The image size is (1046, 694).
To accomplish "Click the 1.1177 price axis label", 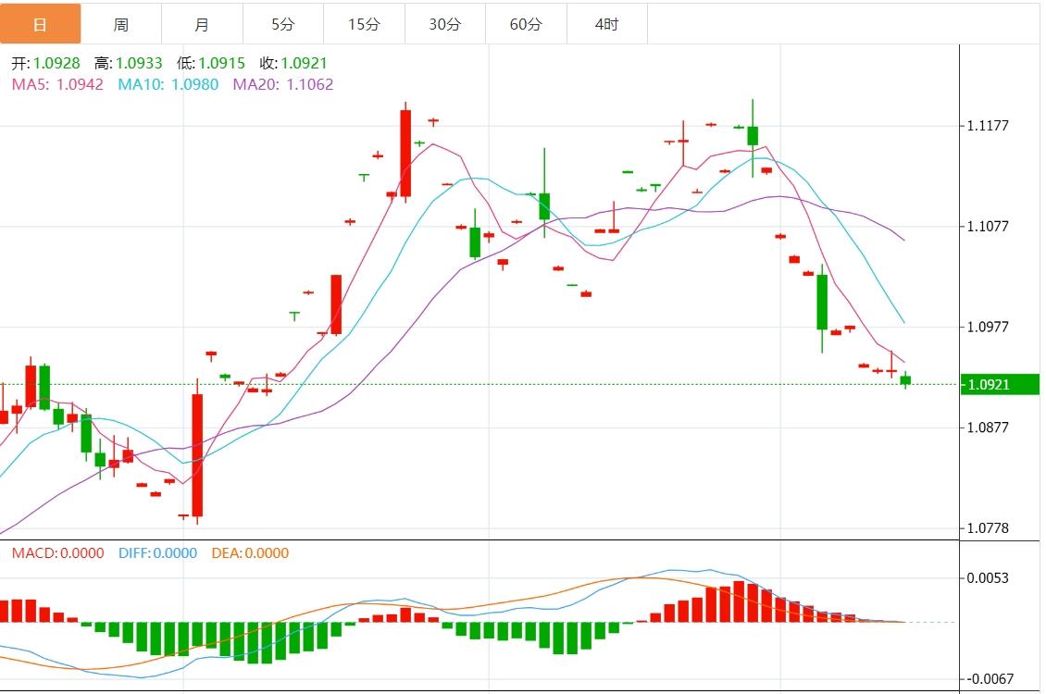I will (x=987, y=126).
